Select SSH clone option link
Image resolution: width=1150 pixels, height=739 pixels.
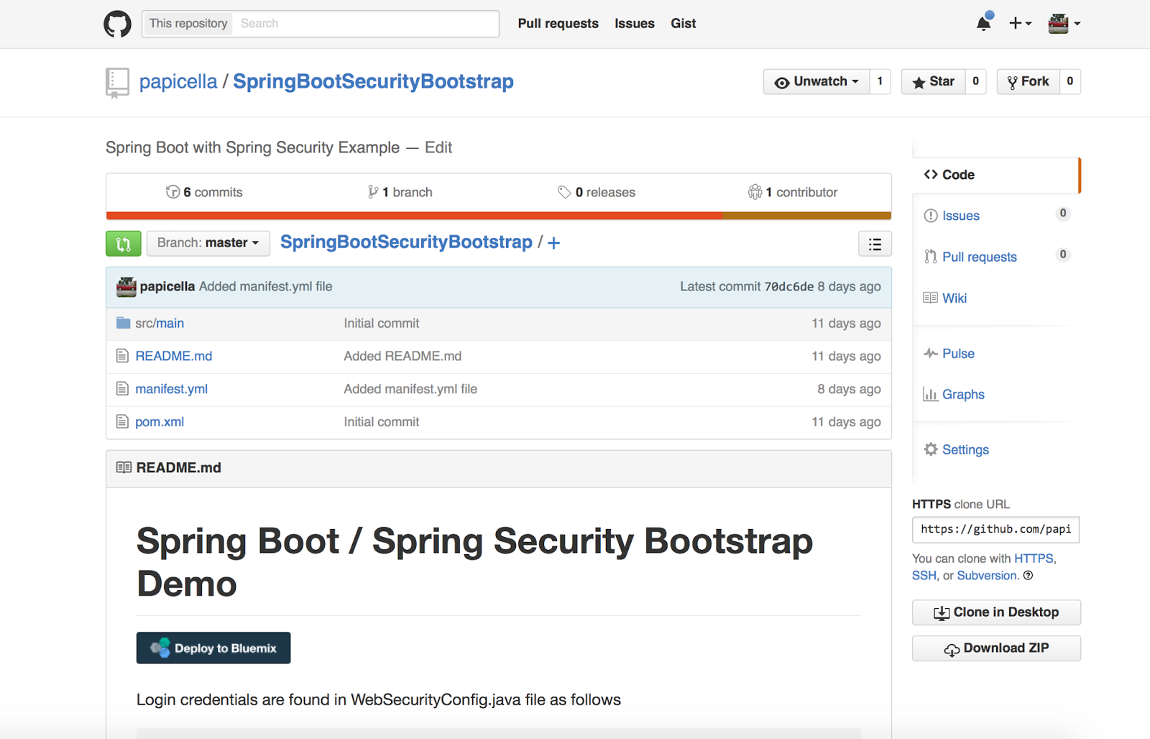point(924,576)
